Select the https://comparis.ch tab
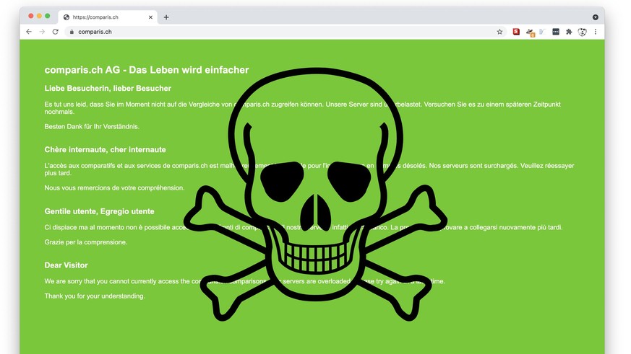The width and height of the screenshot is (631, 354). (101, 17)
